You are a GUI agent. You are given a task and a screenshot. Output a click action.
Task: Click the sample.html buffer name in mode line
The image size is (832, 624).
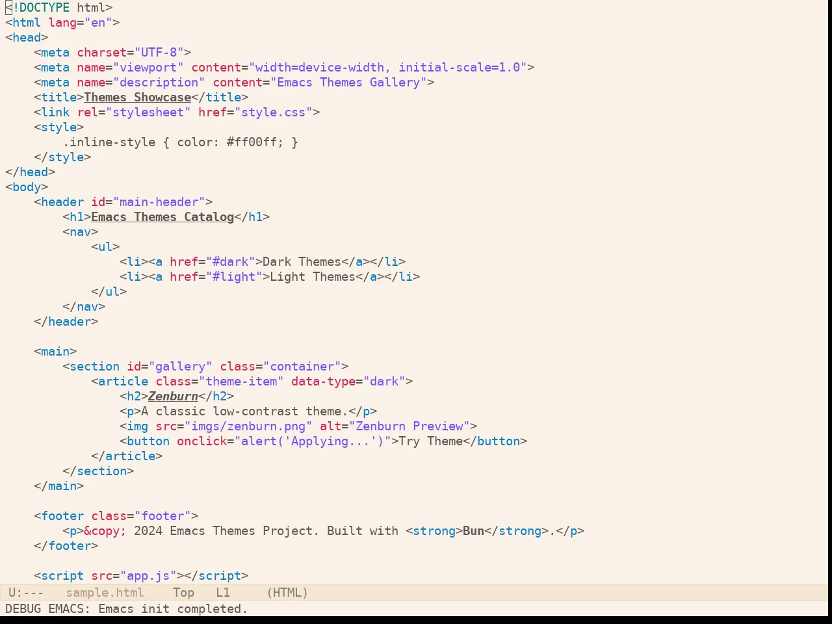105,593
